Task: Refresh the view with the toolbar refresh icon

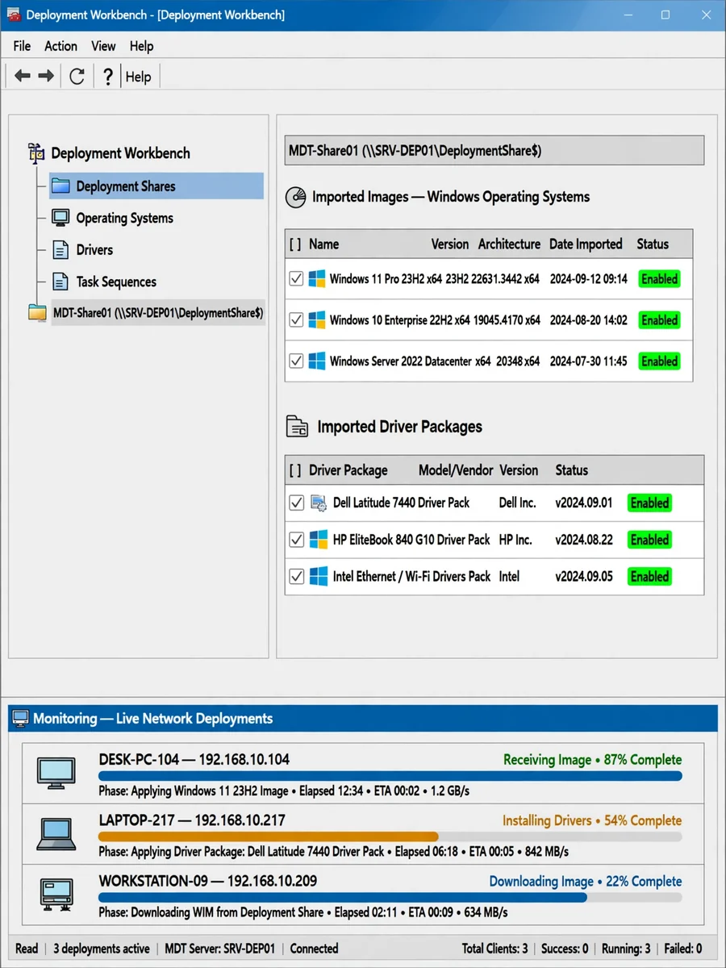Action: [77, 76]
